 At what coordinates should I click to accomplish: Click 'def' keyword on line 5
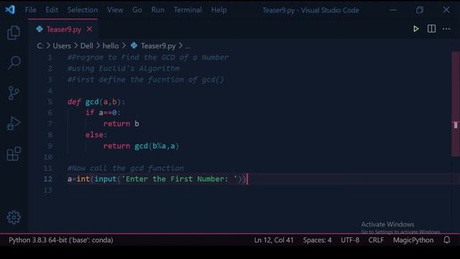point(74,101)
